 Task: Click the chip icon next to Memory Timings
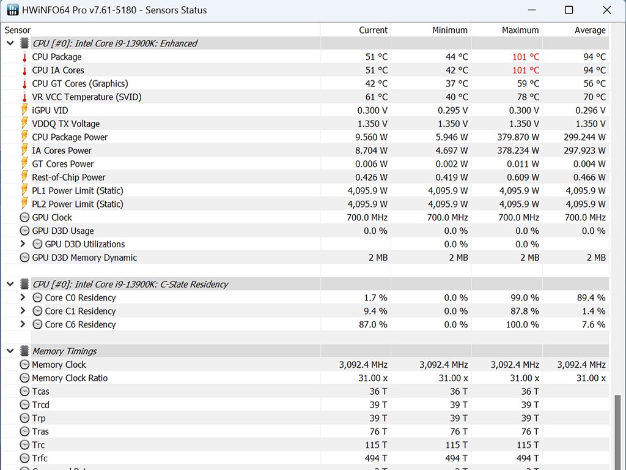pos(24,351)
